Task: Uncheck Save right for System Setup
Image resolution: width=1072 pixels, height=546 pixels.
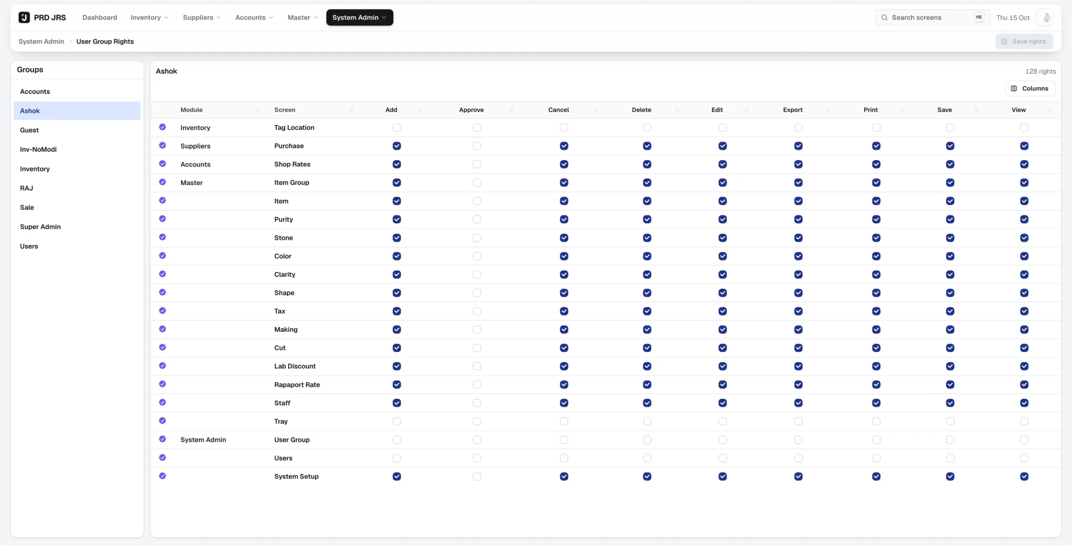Action: (950, 476)
